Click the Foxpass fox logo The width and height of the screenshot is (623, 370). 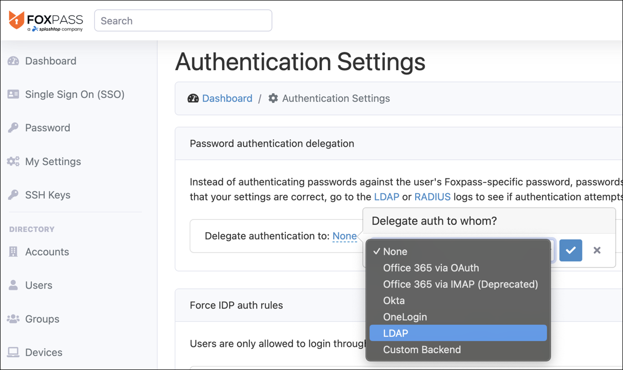(16, 20)
